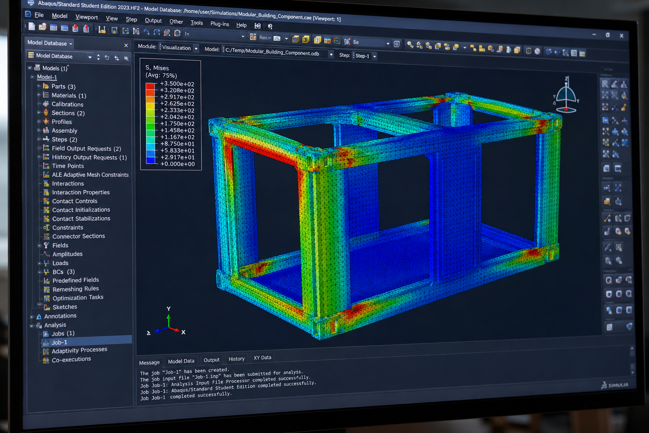Image resolution: width=649 pixels, height=433 pixels.
Task: Open the Output menu
Action: (x=153, y=21)
